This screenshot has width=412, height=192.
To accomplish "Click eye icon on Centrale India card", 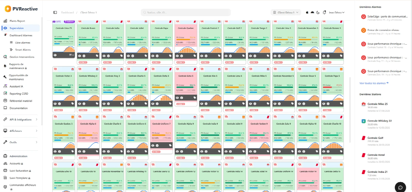I will tap(104, 56).
